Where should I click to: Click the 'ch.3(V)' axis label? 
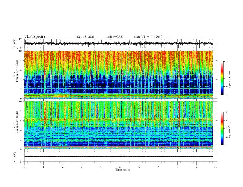click(15, 157)
